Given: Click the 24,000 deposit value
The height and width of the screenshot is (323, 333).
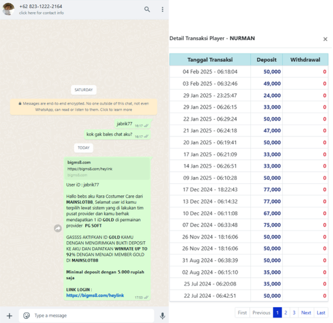Looking at the screenshot, I should [272, 95].
